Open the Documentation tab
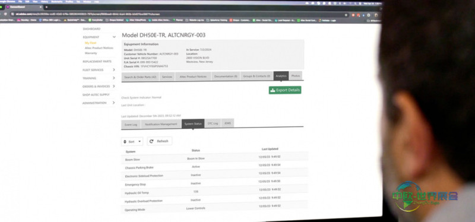 tap(226, 77)
